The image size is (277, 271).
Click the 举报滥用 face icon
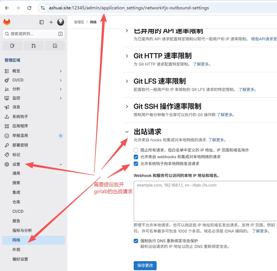pos(7,136)
